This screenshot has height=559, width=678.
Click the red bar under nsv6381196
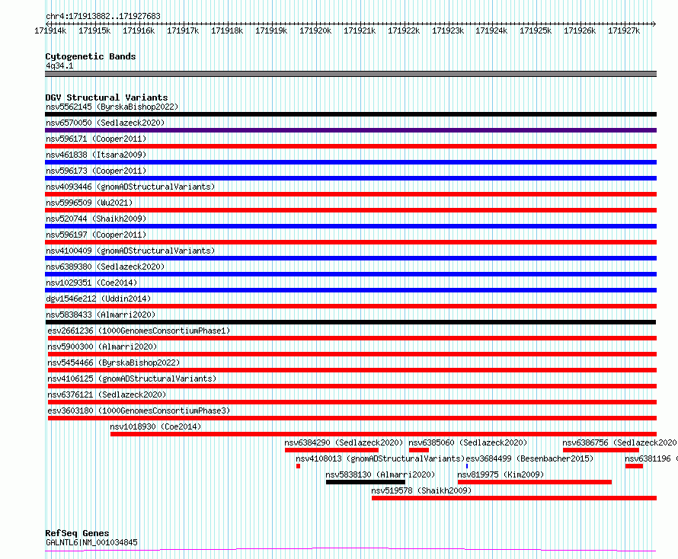(634, 466)
